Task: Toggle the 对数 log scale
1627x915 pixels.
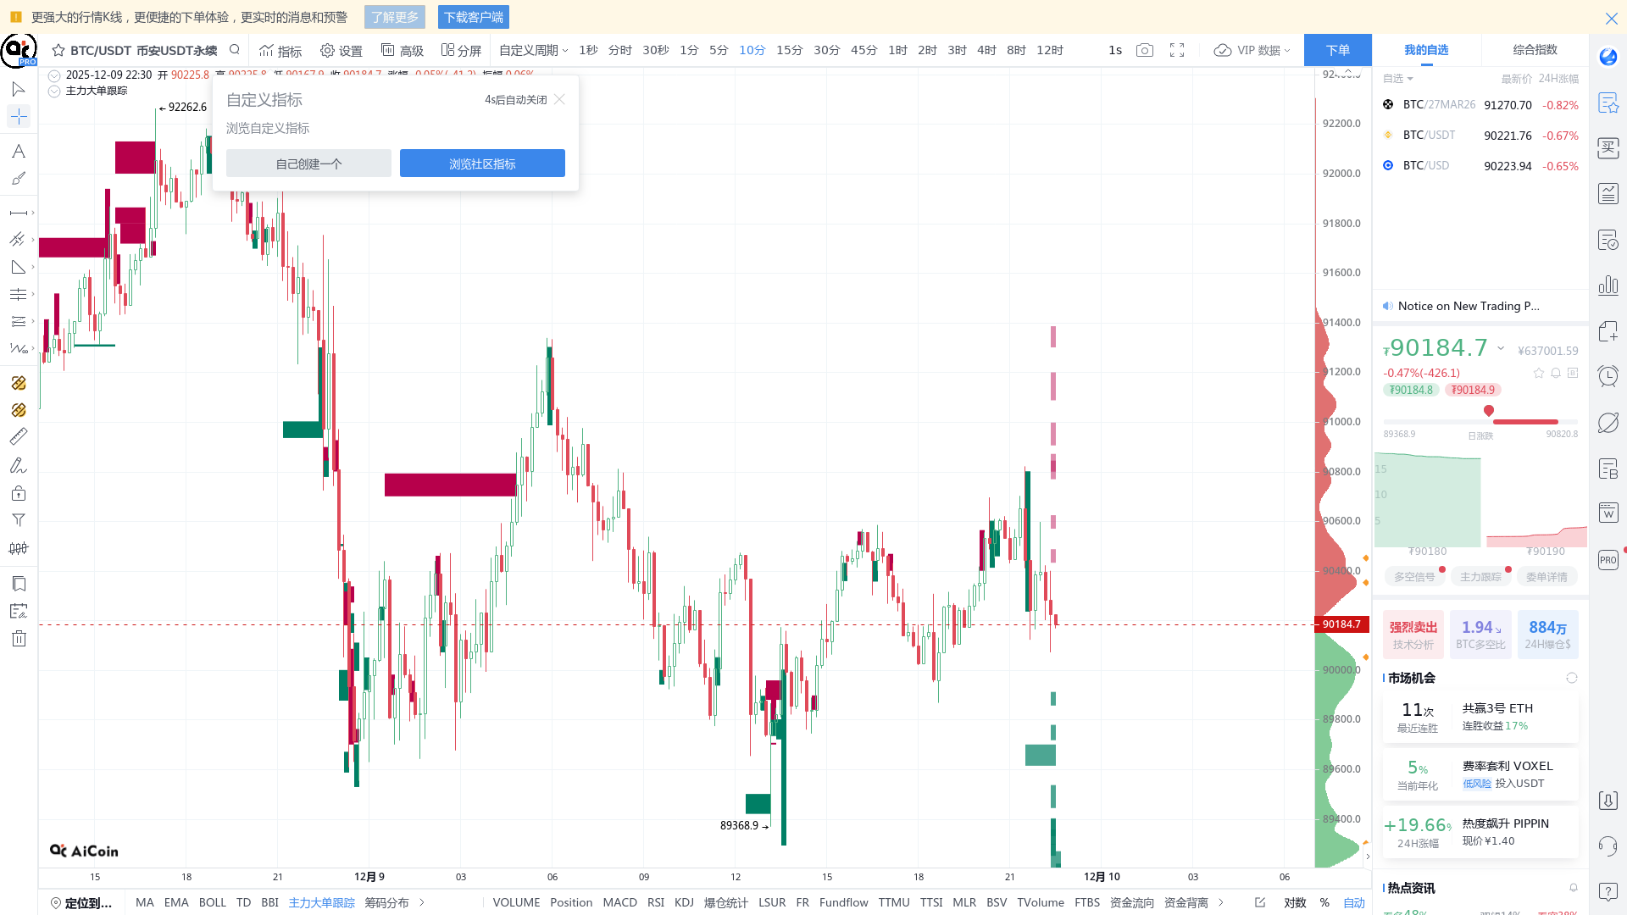Action: click(x=1295, y=903)
